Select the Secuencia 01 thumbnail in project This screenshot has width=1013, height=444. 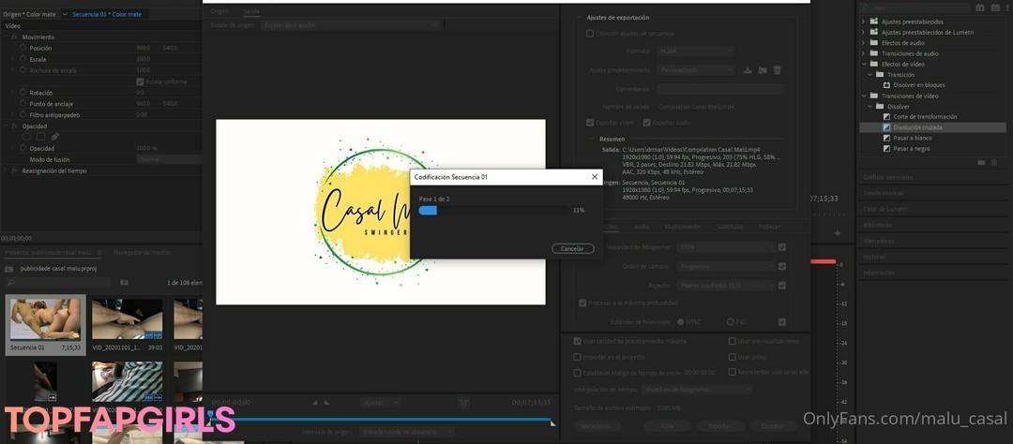tap(45, 320)
